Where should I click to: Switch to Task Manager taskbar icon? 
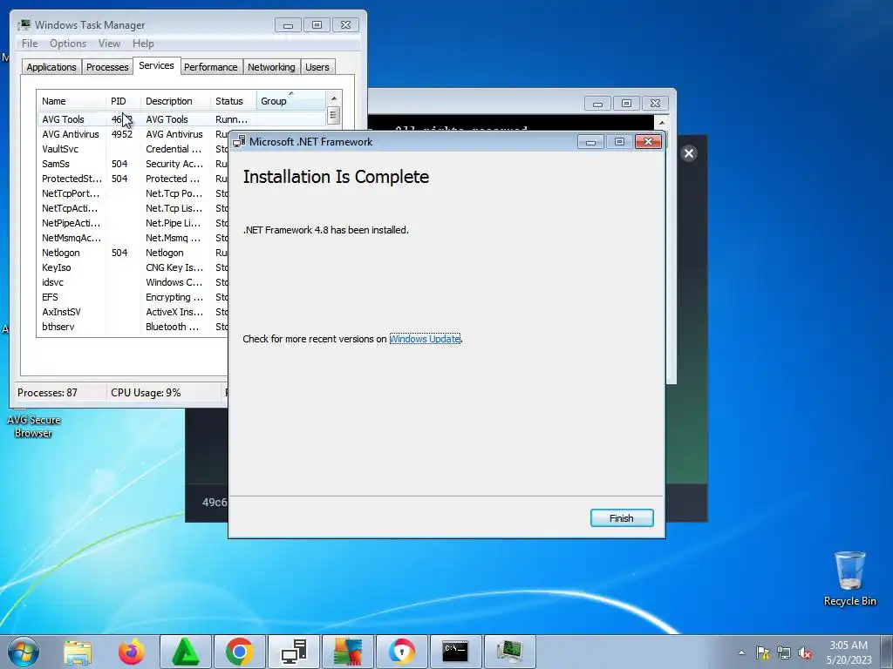coord(509,652)
